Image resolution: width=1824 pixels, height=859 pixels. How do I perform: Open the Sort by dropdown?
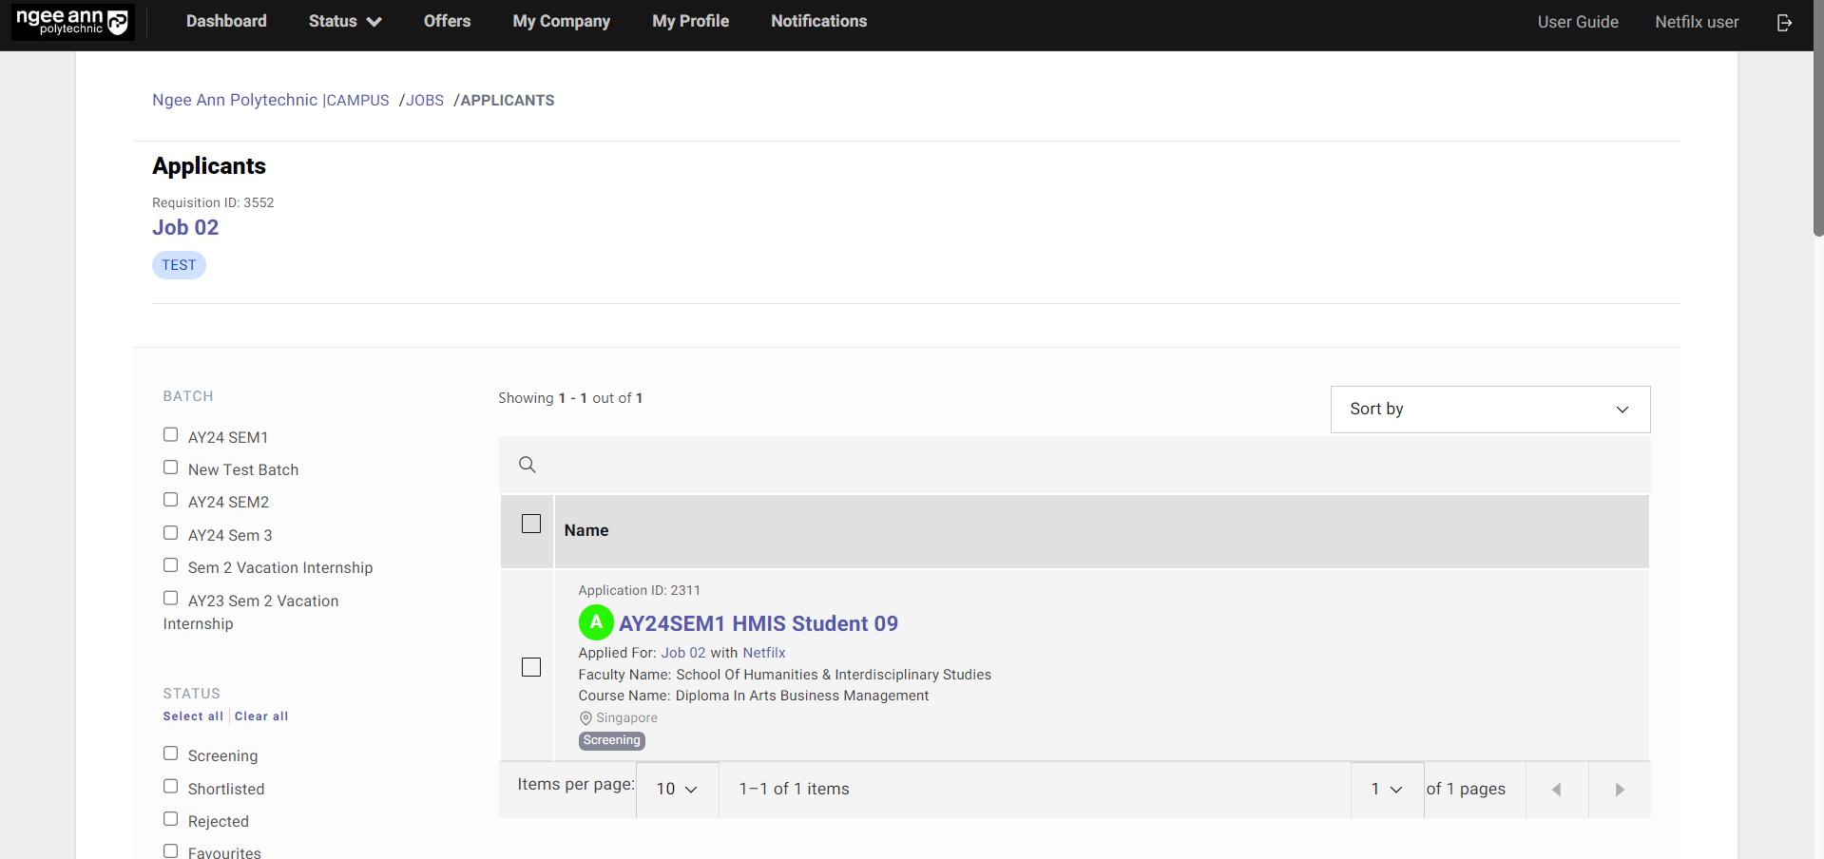click(1489, 410)
